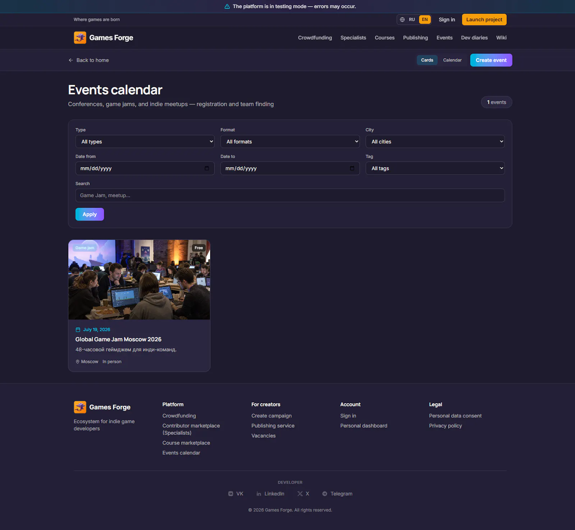Click the X social icon in footer
The image size is (575, 530).
300,494
